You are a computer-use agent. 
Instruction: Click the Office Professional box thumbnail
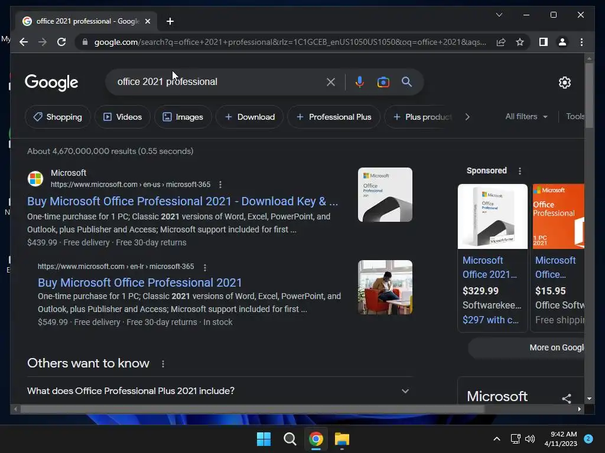tap(385, 195)
